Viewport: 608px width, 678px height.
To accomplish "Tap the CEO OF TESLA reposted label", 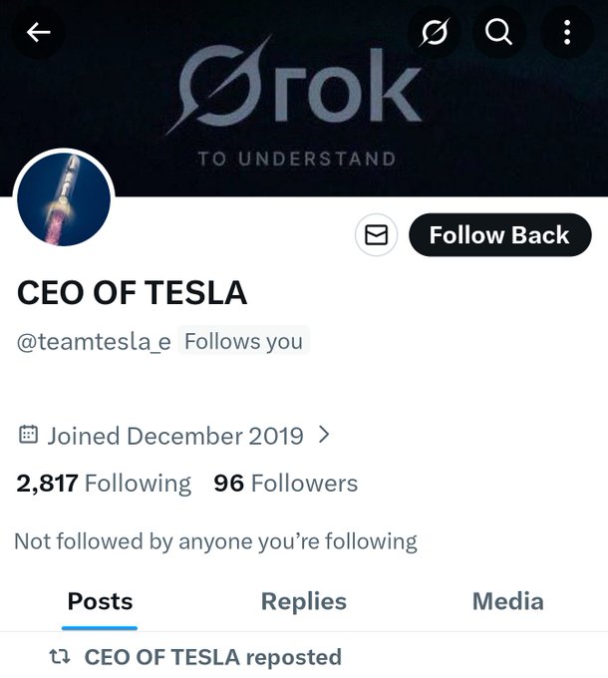I will pos(212,658).
